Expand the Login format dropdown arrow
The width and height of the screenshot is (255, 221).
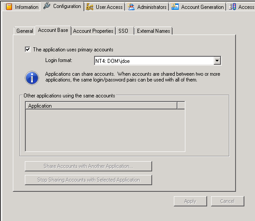[217, 61]
